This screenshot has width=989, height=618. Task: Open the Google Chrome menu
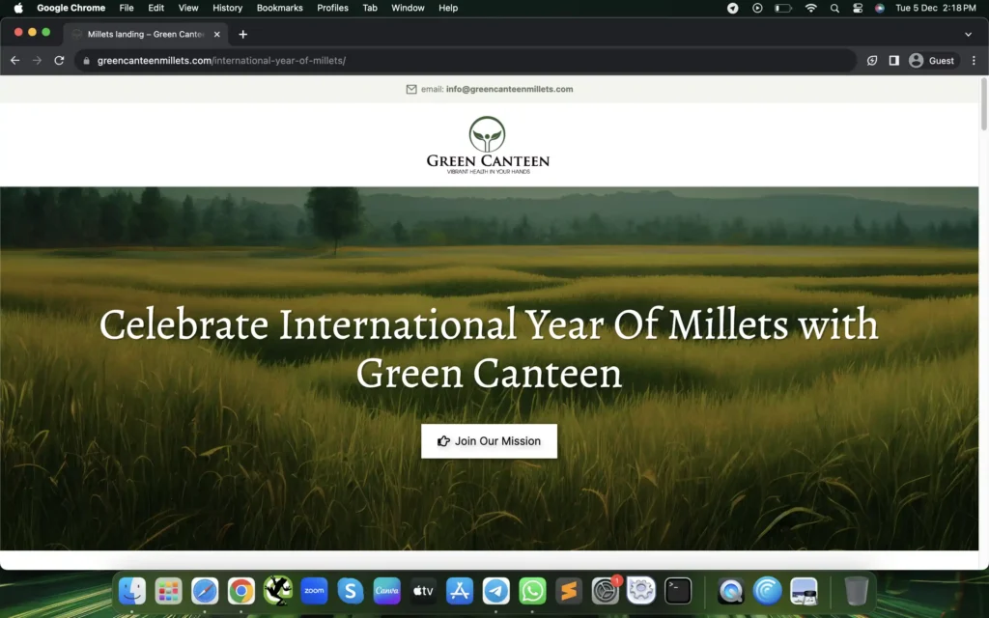click(x=71, y=8)
